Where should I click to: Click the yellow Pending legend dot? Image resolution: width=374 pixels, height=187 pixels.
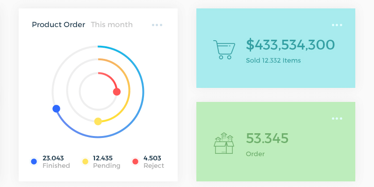click(85, 161)
